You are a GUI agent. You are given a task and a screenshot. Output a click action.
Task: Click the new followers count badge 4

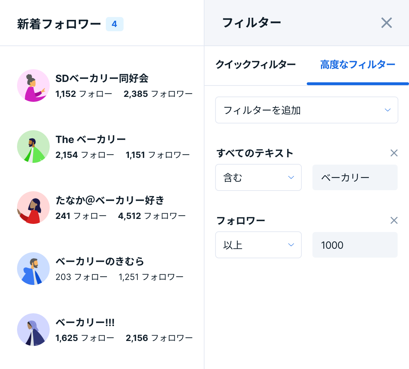[x=114, y=24]
